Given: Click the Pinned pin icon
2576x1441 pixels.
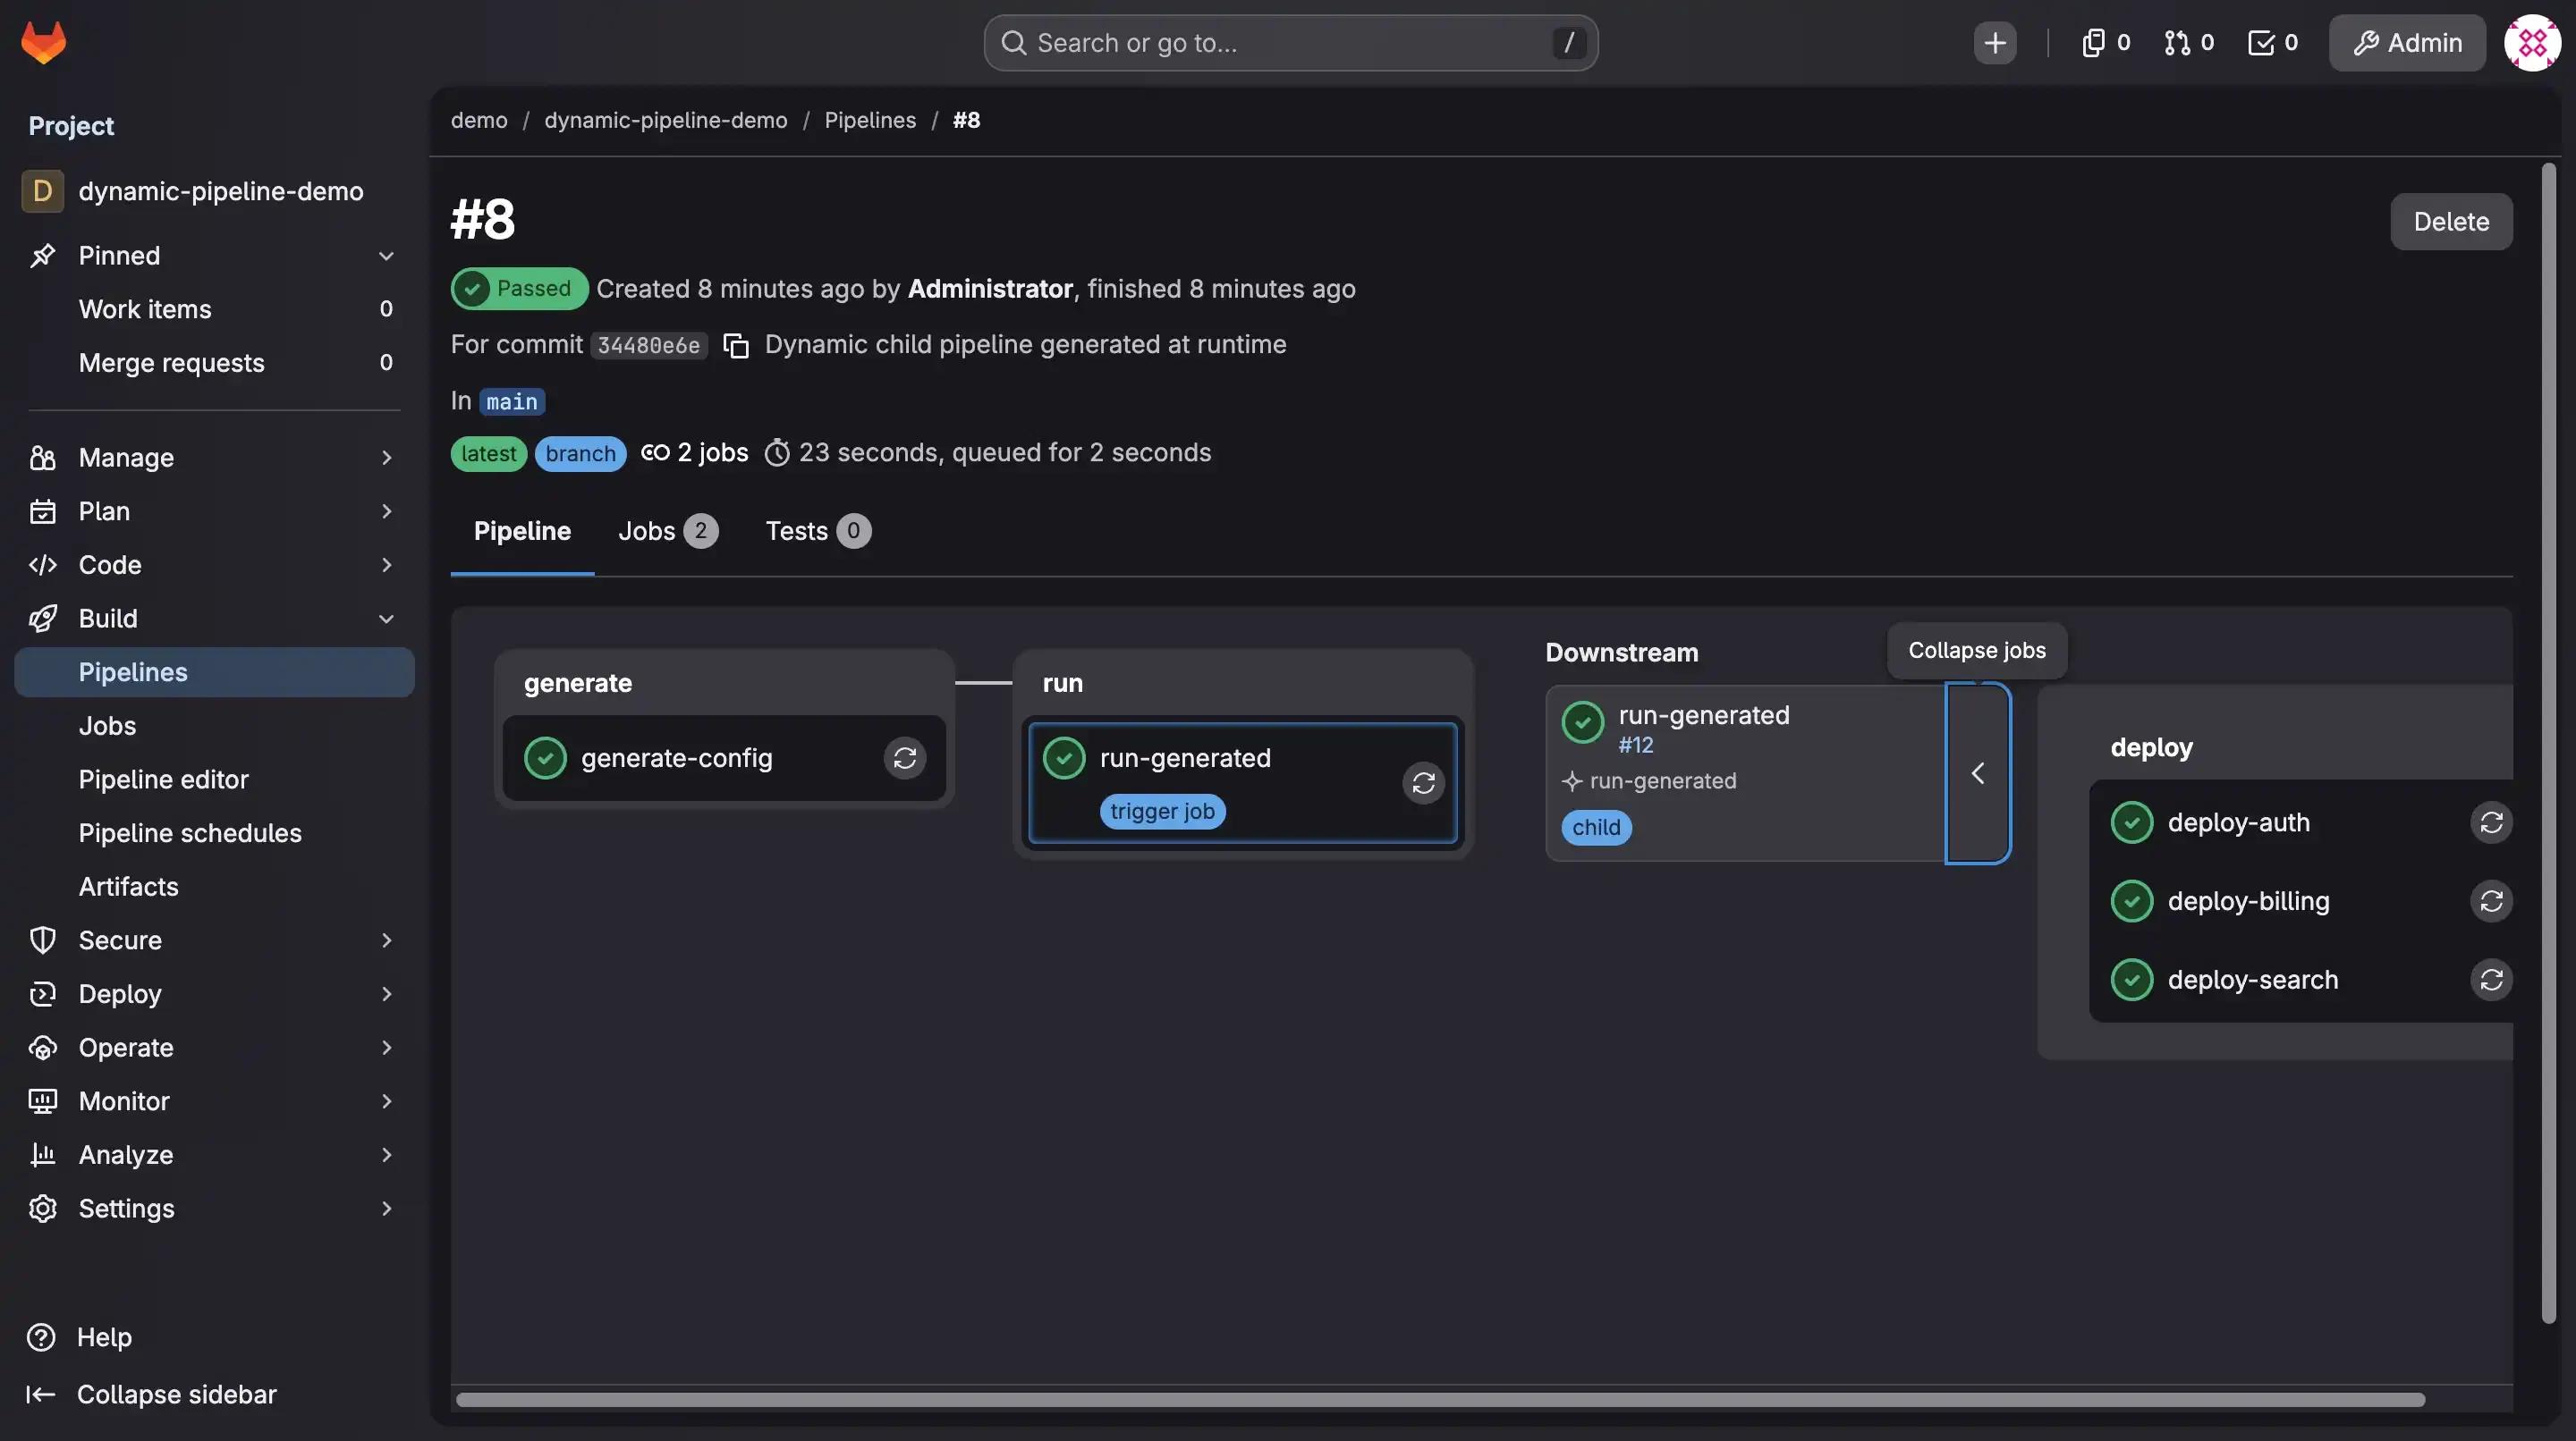Looking at the screenshot, I should 42,256.
